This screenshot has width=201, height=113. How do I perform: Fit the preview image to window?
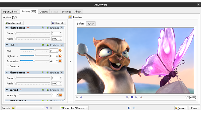132,97
